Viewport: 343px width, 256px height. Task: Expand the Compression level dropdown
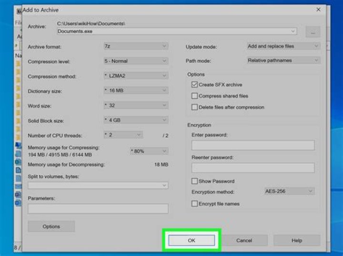point(135,61)
